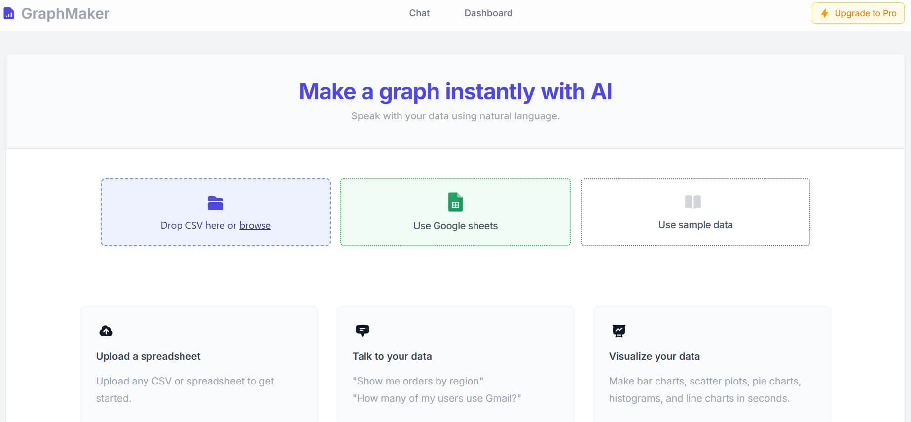Click the blue folder icon
The height and width of the screenshot is (422, 911).
point(216,203)
